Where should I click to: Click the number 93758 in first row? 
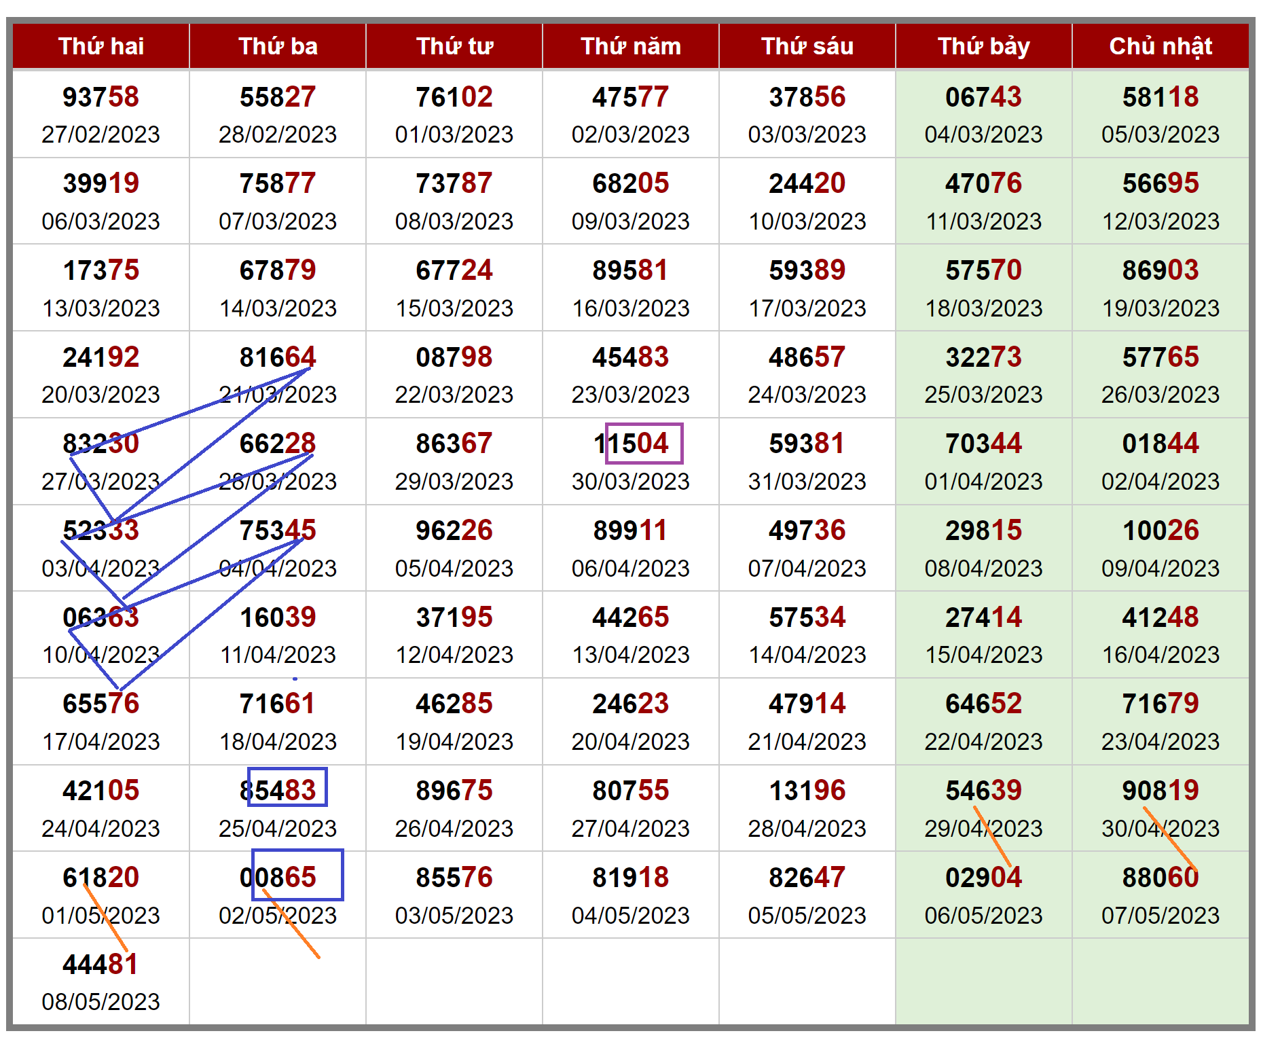point(100,97)
